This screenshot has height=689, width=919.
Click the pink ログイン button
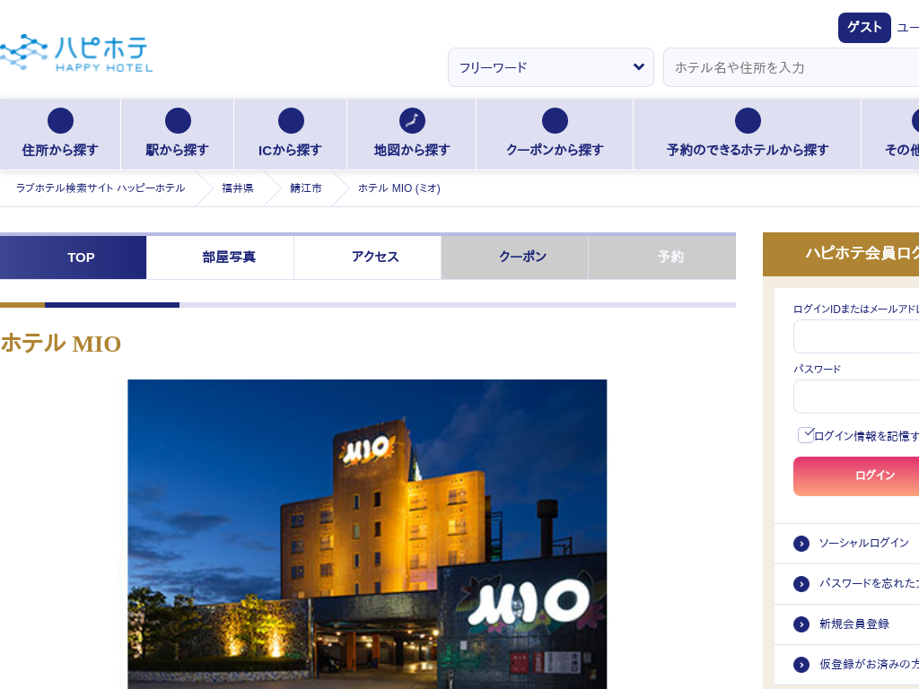click(856, 476)
